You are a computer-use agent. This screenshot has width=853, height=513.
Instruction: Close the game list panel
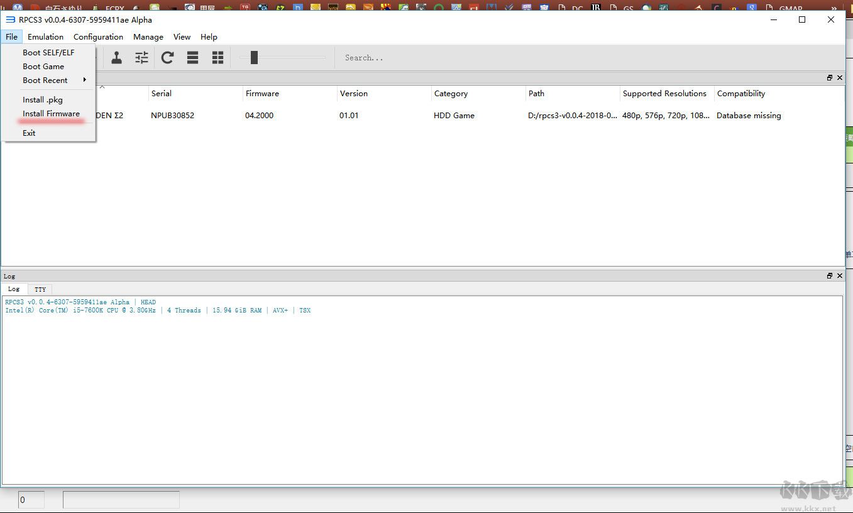point(840,78)
